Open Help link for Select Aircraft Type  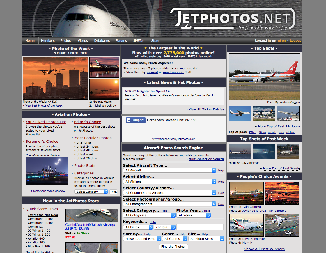point(221,171)
